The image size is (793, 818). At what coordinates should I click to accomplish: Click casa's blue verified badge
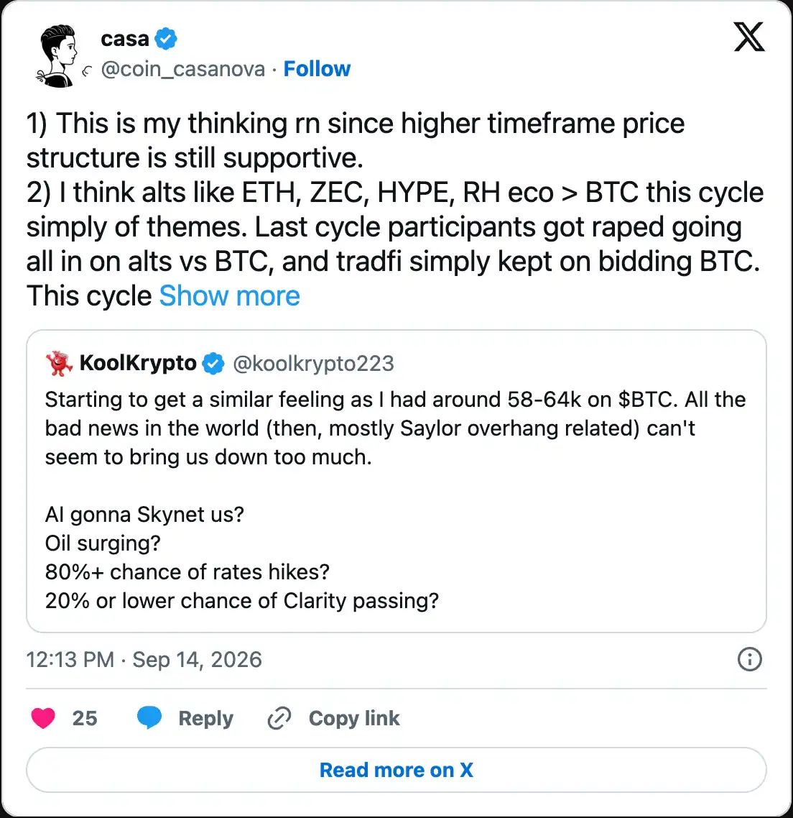pyautogui.click(x=166, y=39)
